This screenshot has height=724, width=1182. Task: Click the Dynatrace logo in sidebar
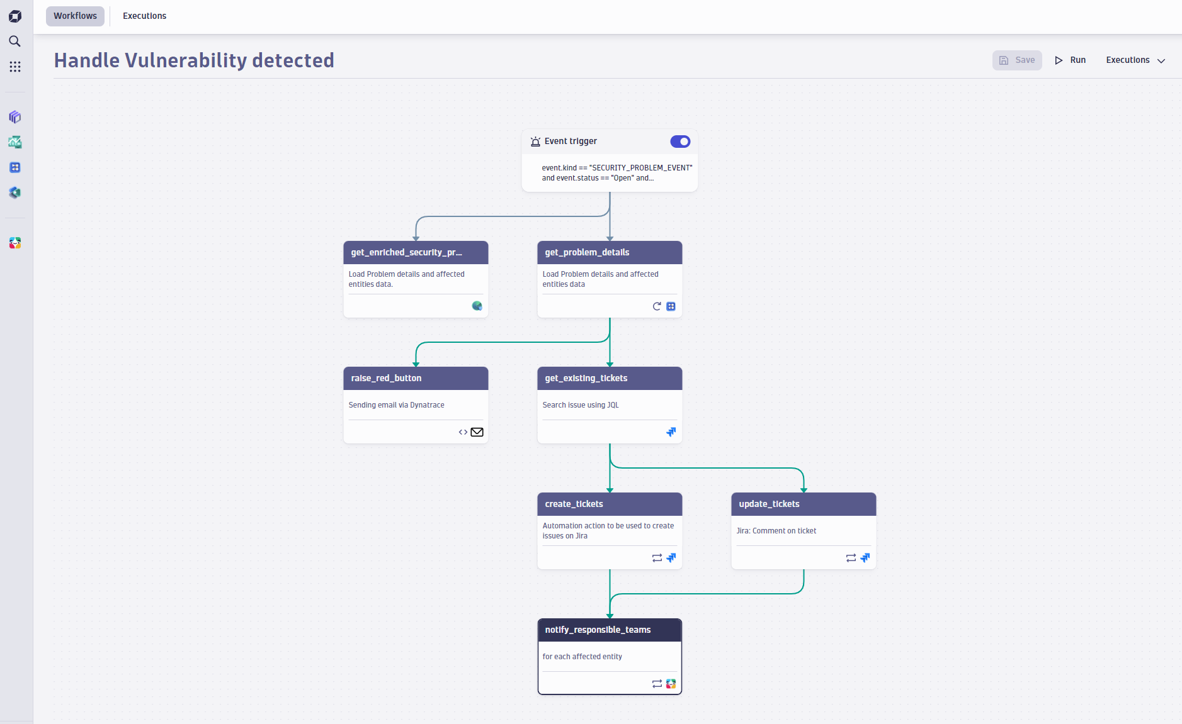point(15,16)
